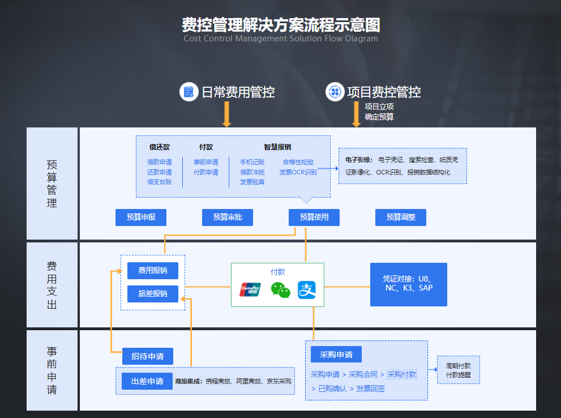This screenshot has width=561, height=418.
Task: Click the main title 费控管理解决方案流程示意图
Action: 281,25
